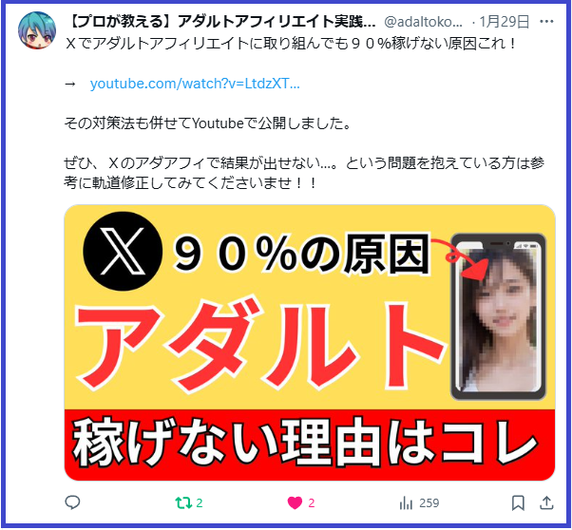
Task: Click the 259 view count
Action: [429, 503]
